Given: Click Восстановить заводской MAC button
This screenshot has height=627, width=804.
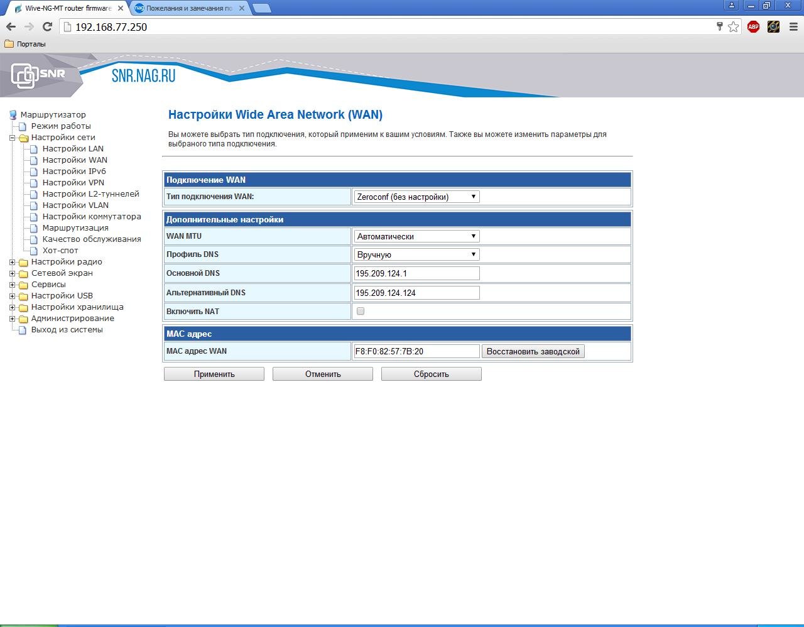Looking at the screenshot, I should click(x=533, y=351).
